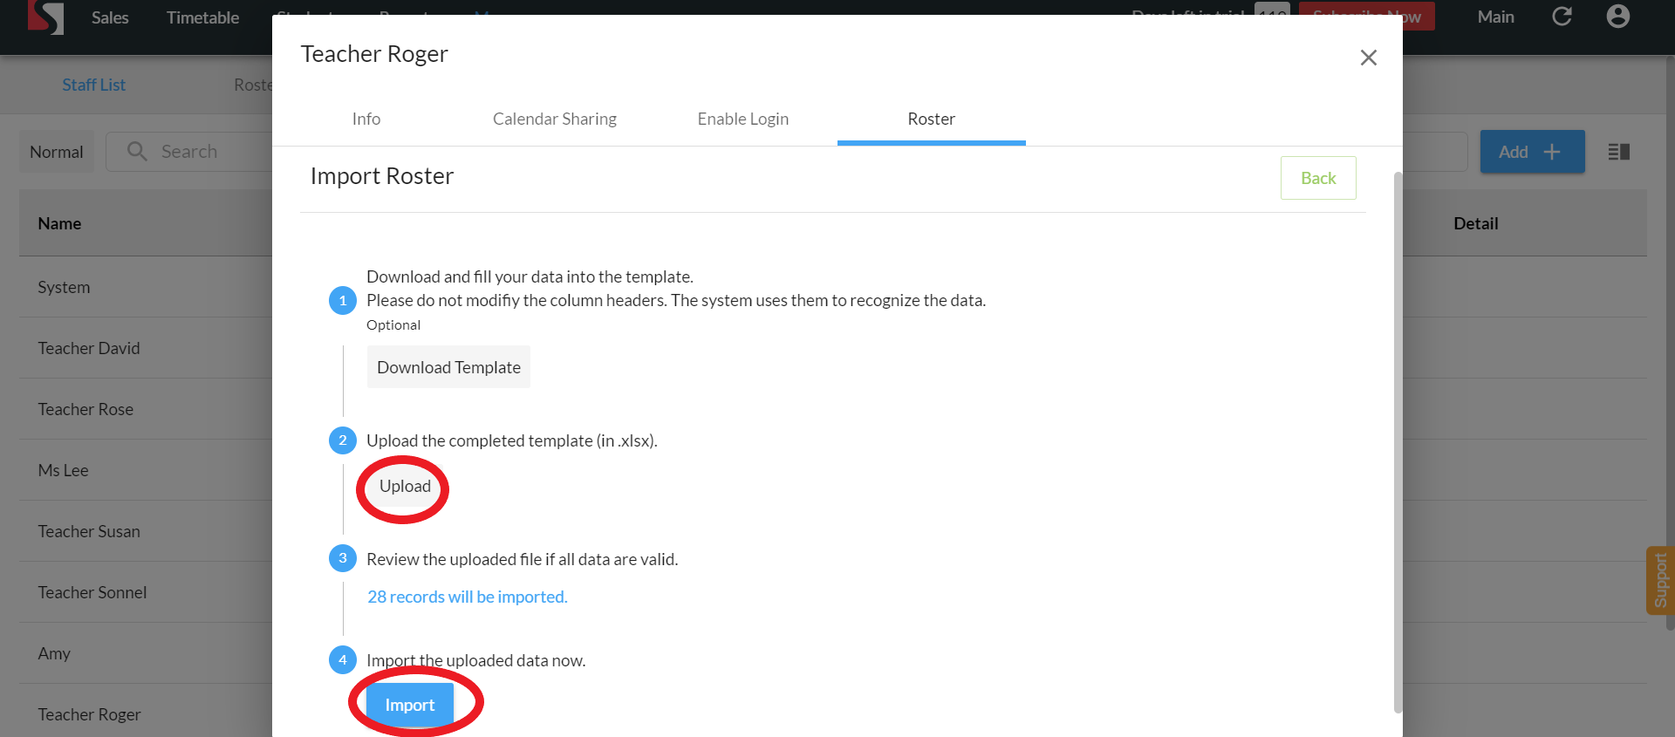The image size is (1675, 737).
Task: Open the Support side tab
Action: pos(1659,580)
